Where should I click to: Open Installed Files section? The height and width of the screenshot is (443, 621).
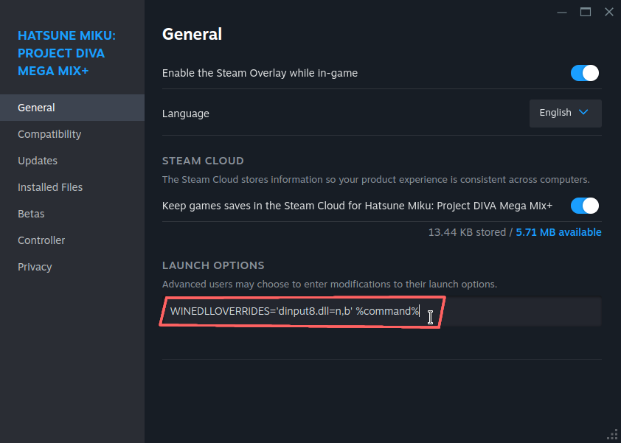(x=50, y=187)
